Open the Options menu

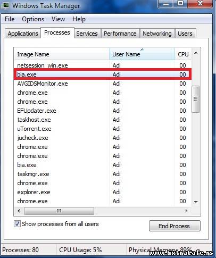pyautogui.click(x=33, y=19)
